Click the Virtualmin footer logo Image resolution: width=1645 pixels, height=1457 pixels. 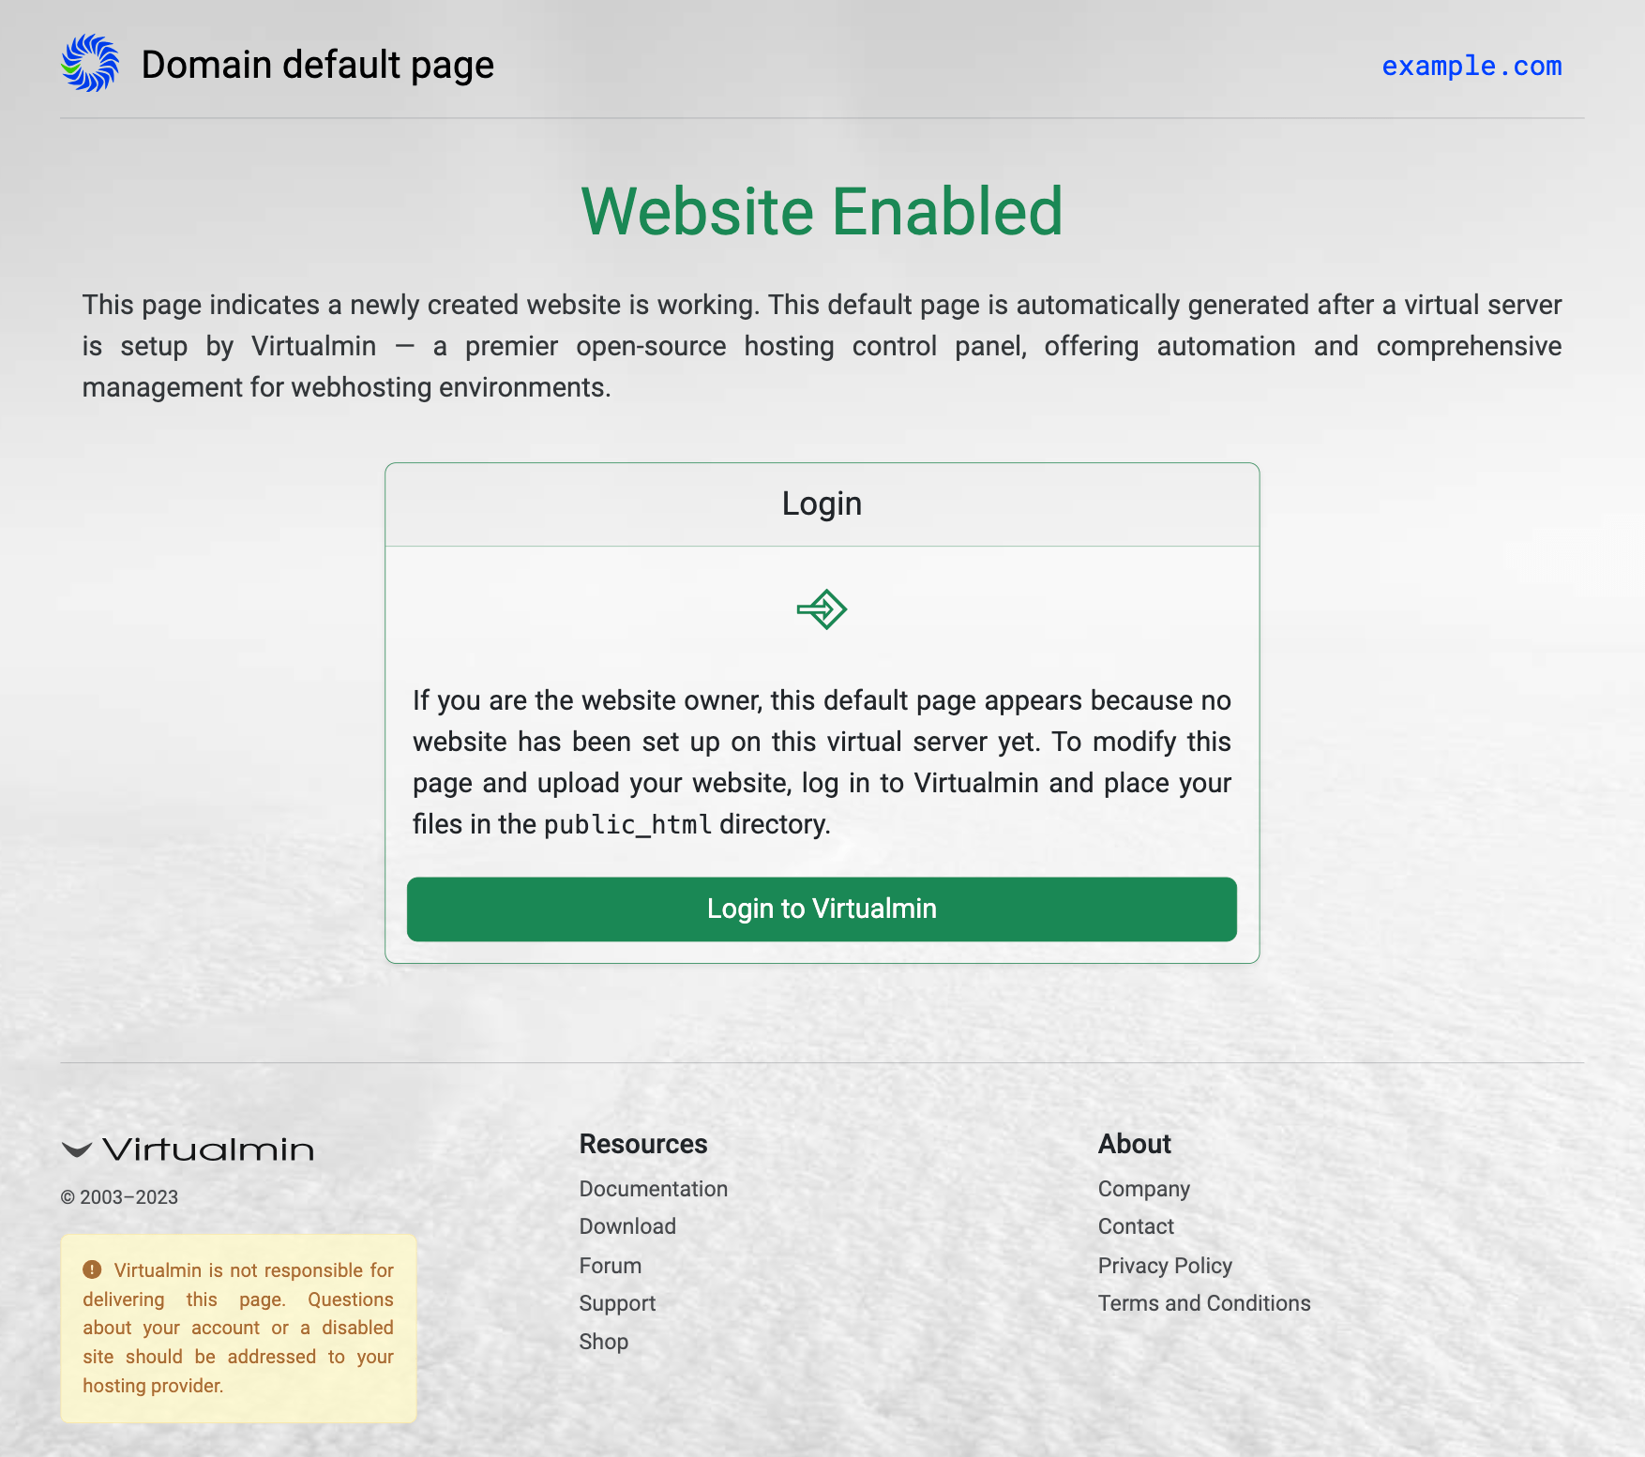(x=188, y=1149)
